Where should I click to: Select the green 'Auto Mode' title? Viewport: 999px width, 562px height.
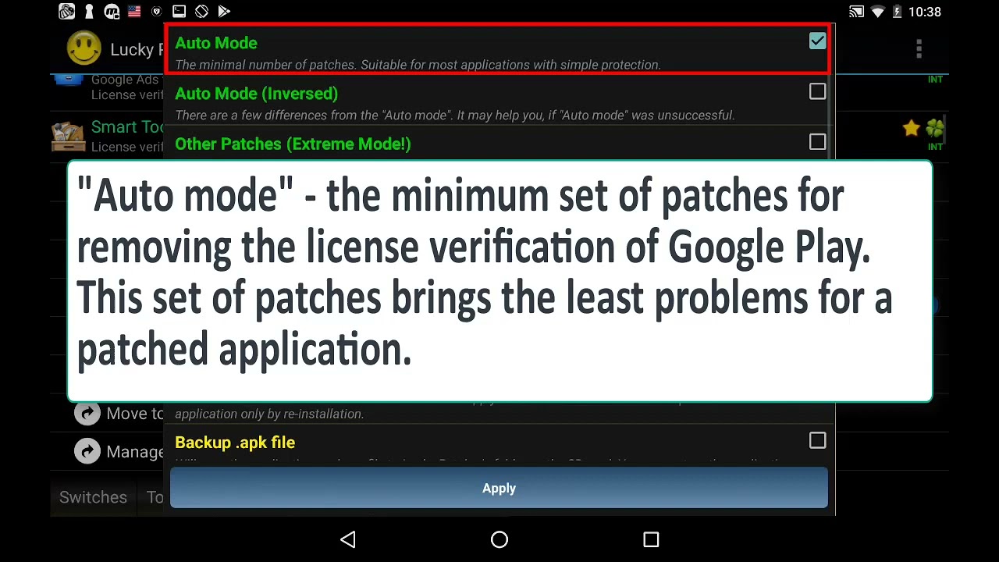point(216,43)
